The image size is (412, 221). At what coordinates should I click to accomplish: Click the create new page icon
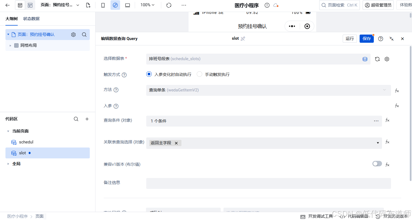88,5
